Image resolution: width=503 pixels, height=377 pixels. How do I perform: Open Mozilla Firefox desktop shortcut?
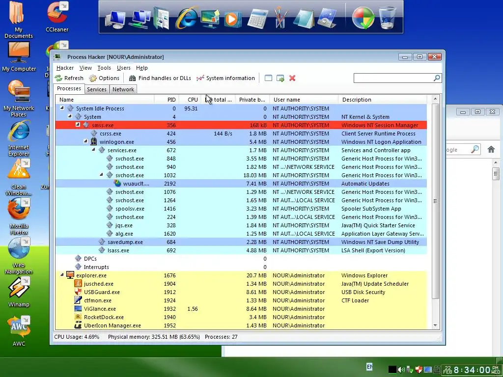(19, 216)
